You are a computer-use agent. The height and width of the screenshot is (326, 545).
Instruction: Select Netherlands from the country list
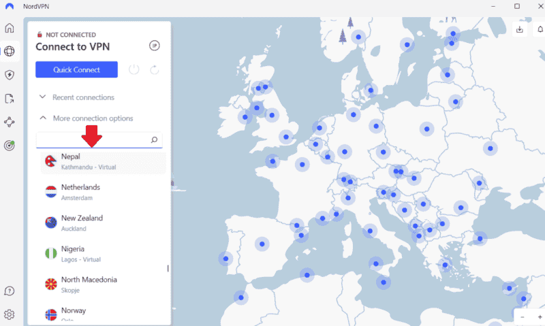coord(104,192)
